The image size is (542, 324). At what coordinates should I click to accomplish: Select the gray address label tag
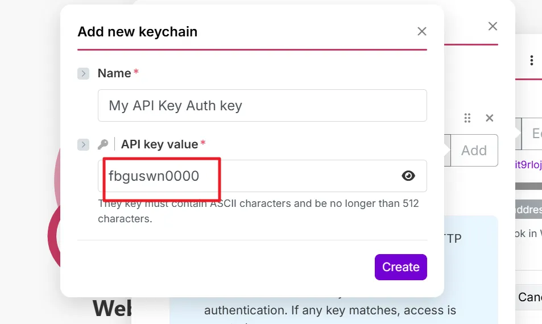pyautogui.click(x=528, y=209)
